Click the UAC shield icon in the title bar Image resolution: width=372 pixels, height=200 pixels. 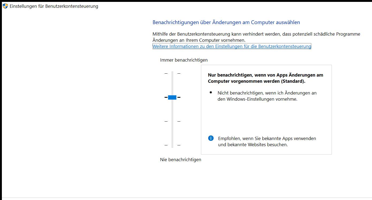coord(5,6)
